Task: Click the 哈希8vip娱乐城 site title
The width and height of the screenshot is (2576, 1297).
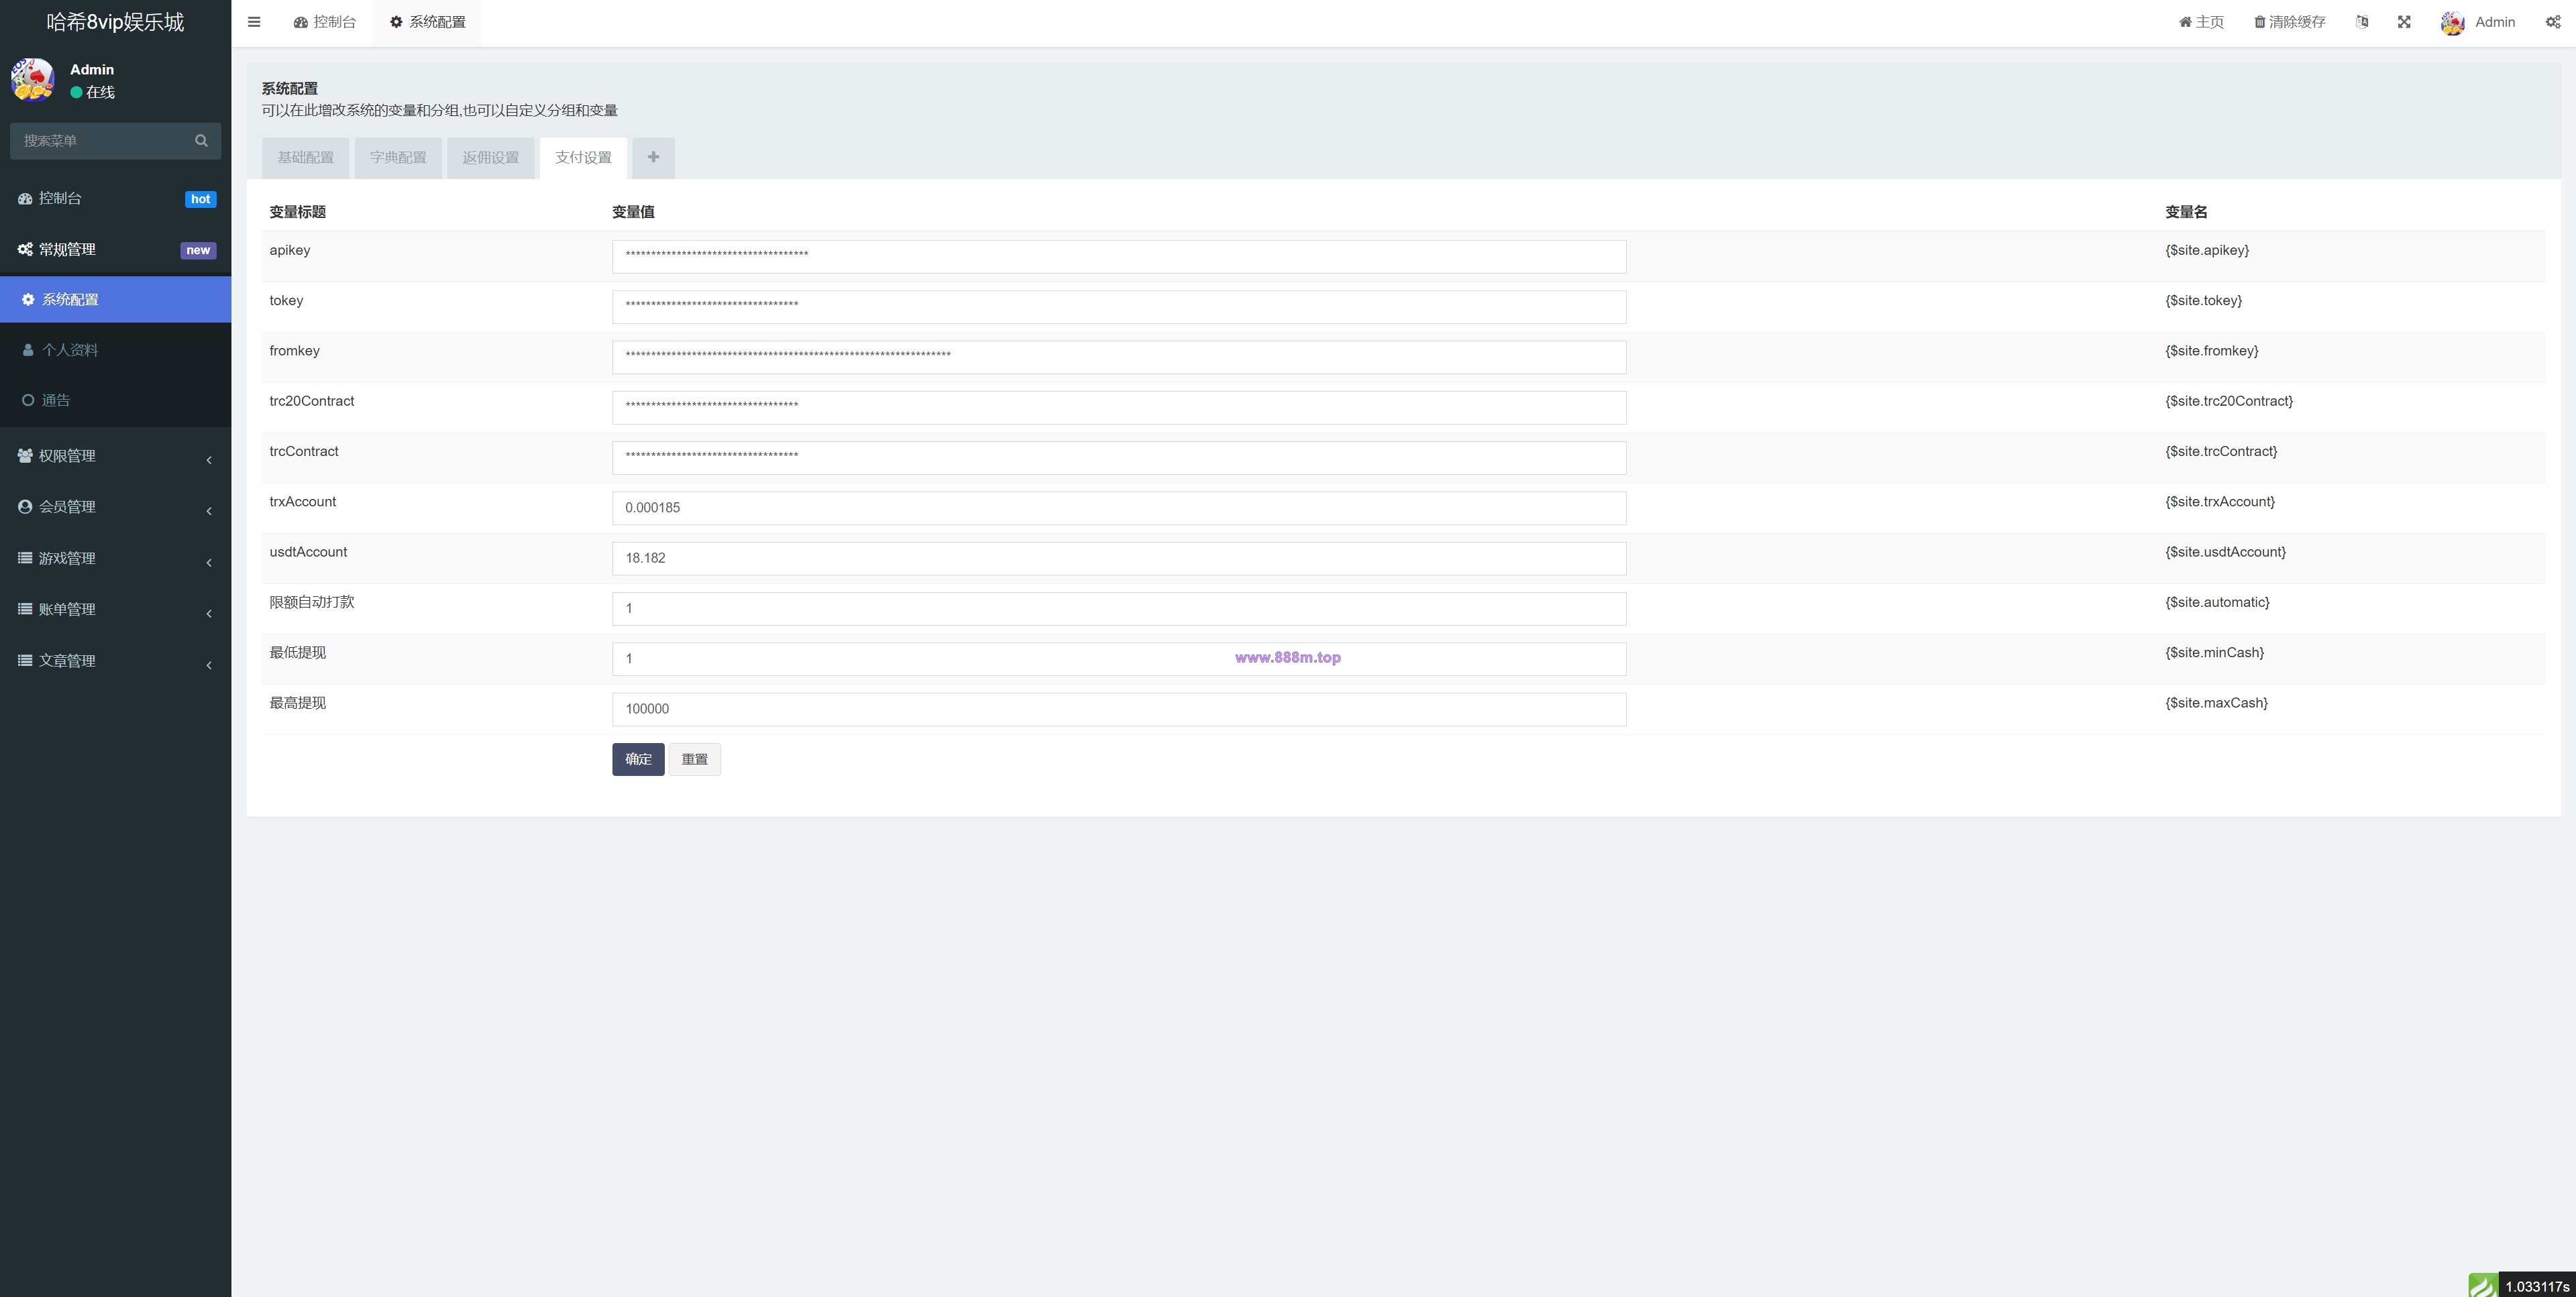Action: pyautogui.click(x=115, y=22)
